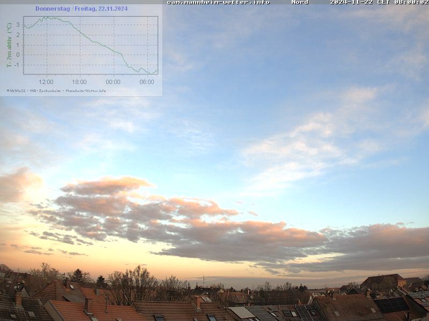This screenshot has width=429, height=321.
Task: Click the 3 value on temperature axis
Action: click(18, 25)
